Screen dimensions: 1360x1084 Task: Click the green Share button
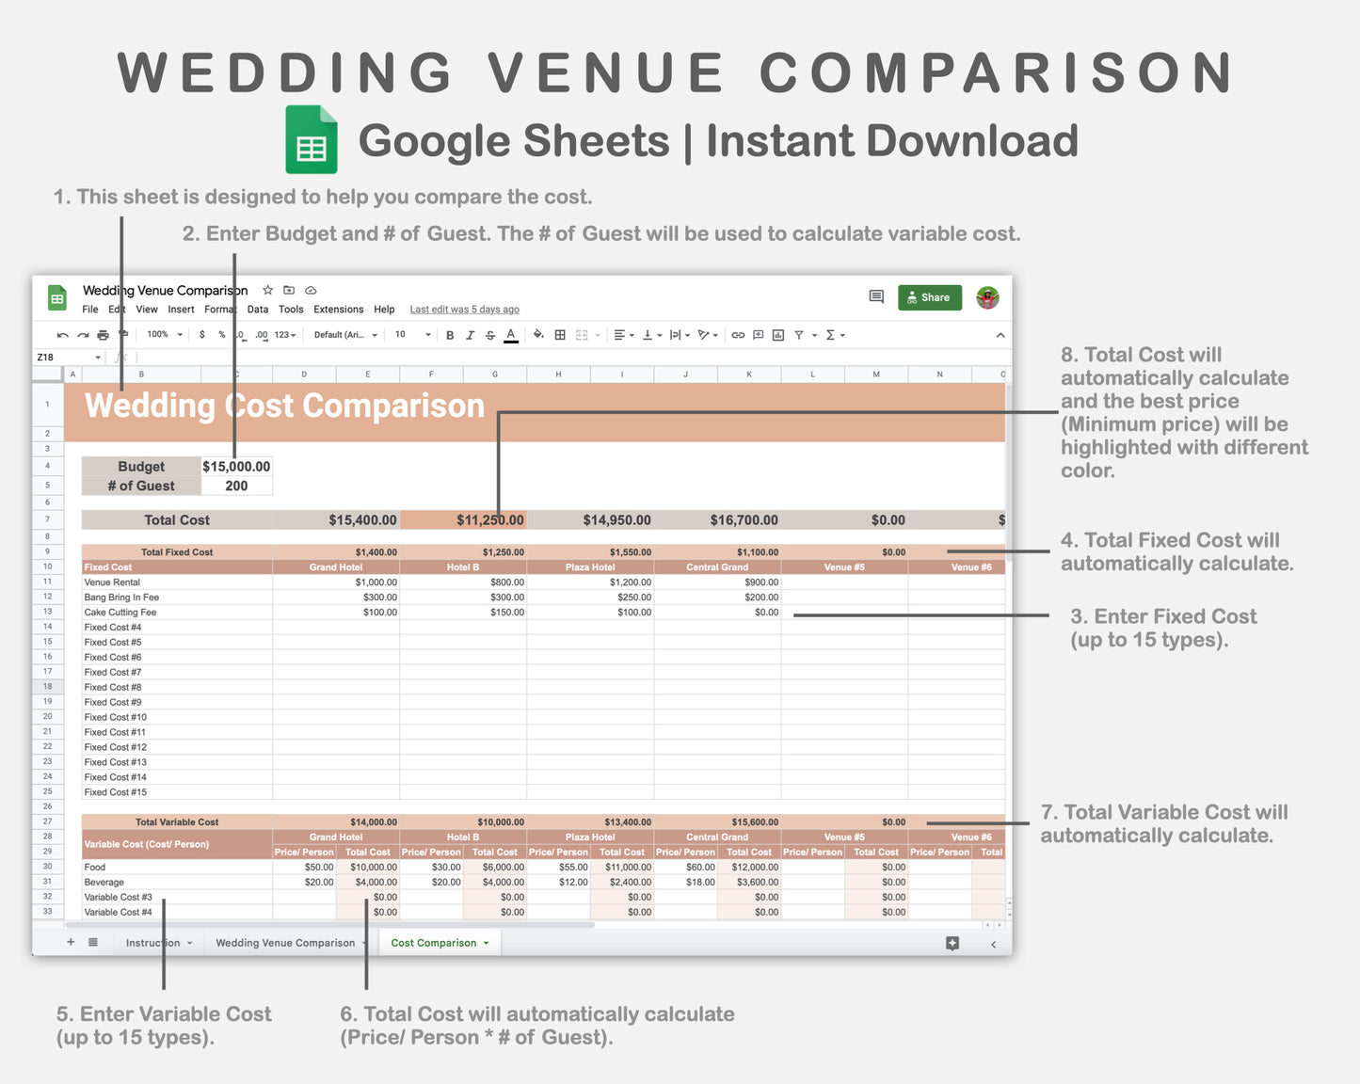click(x=930, y=297)
